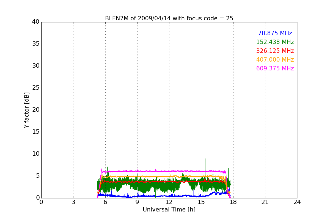Viewport: 330px width, 220px height.
Task: Click the Universal Time [h] axis label
Action: [169, 210]
